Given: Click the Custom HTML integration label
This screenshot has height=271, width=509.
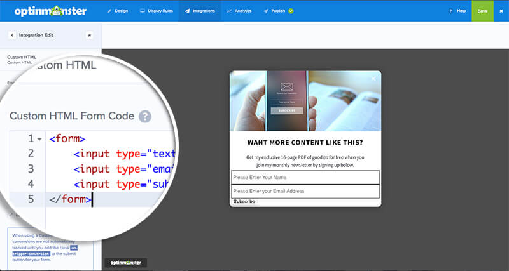Looking at the screenshot, I should (x=22, y=57).
